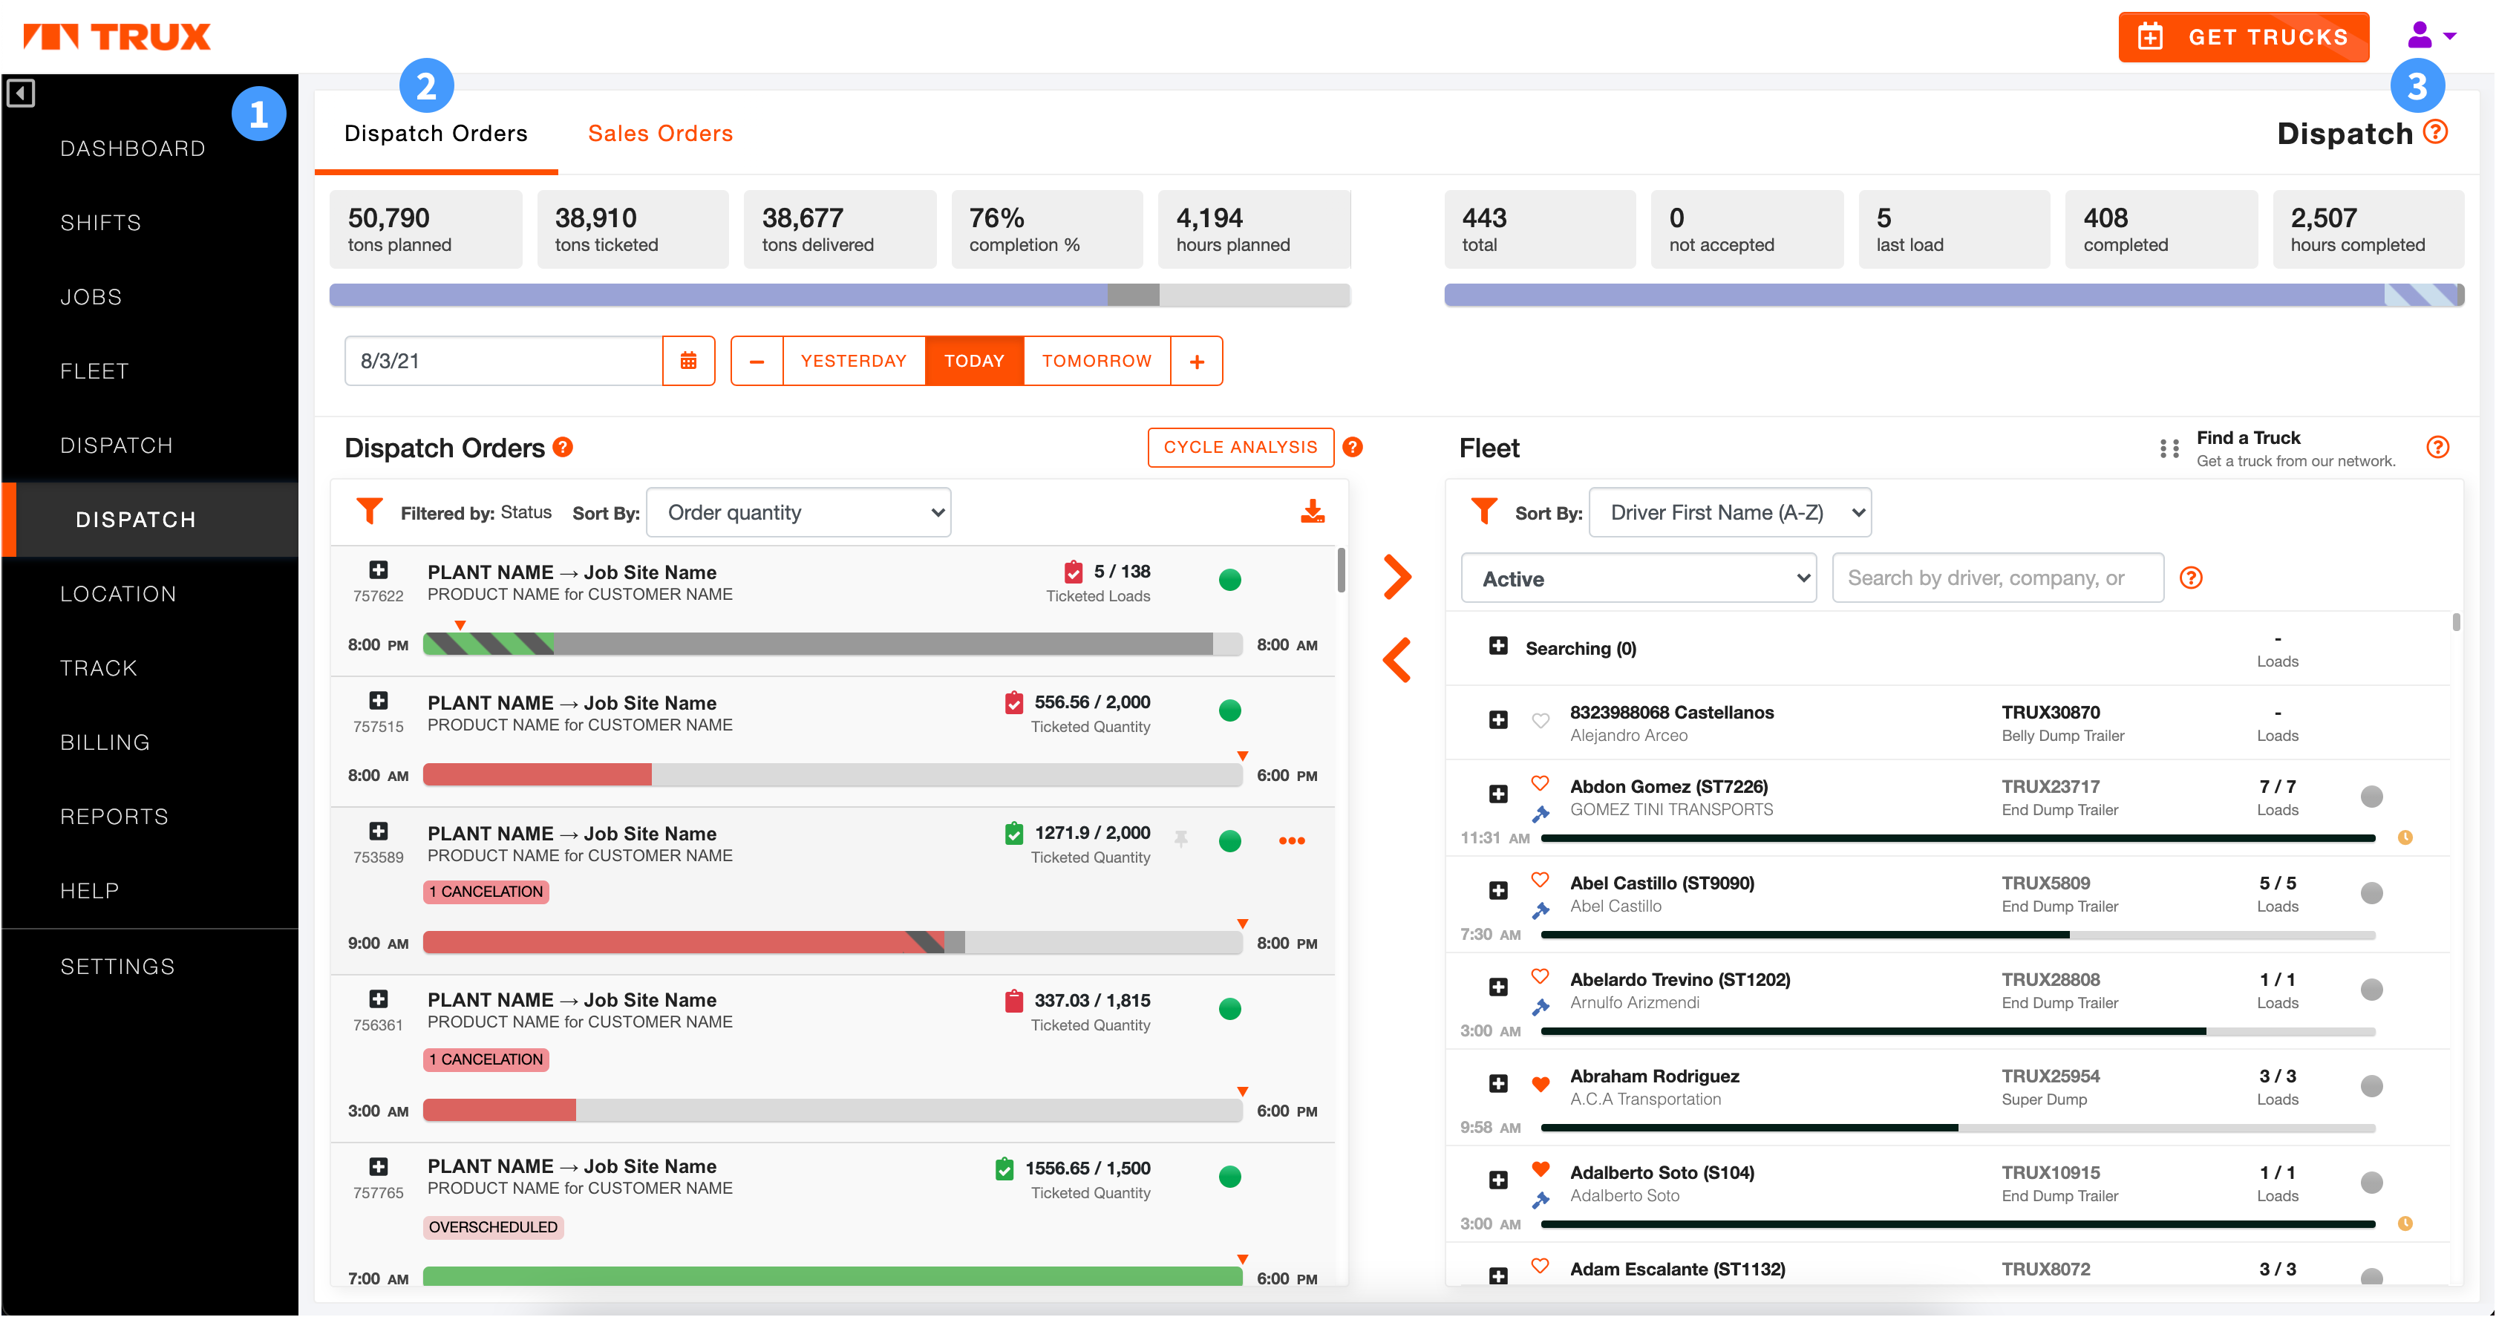Click the left chevron between the panels

1396,661
